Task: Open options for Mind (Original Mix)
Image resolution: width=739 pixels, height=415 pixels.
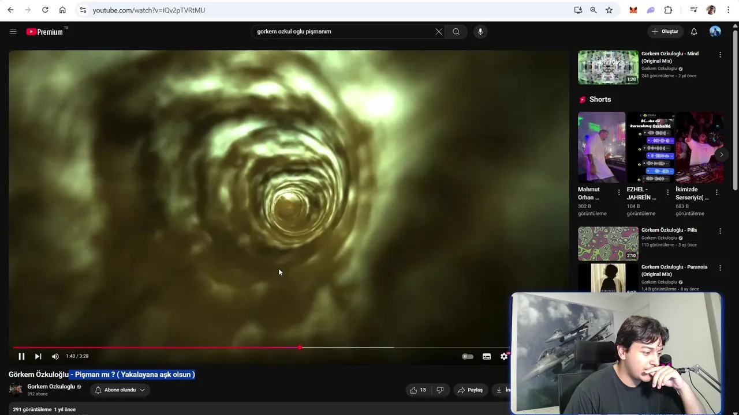Action: click(720, 55)
